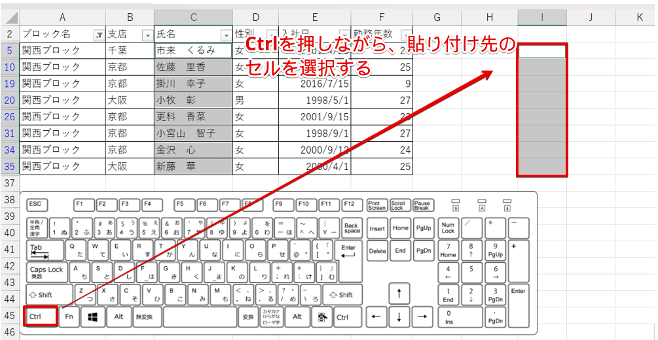
Task: Select row 20 header
Action: pyautogui.click(x=10, y=100)
